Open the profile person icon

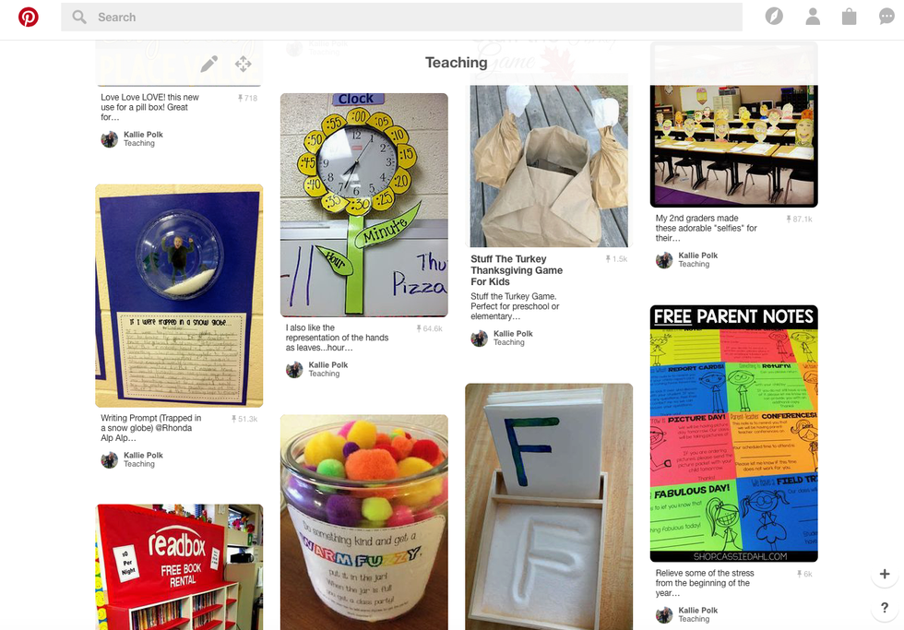click(x=813, y=17)
